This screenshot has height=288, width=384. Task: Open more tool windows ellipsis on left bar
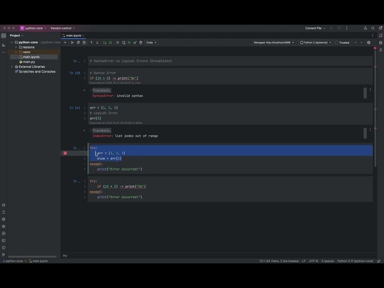[x=4, y=52]
